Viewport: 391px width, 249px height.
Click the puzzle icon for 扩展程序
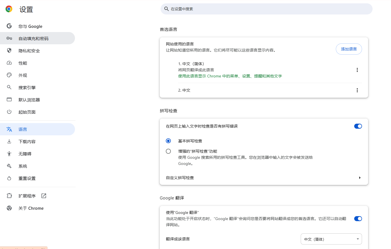click(9, 196)
